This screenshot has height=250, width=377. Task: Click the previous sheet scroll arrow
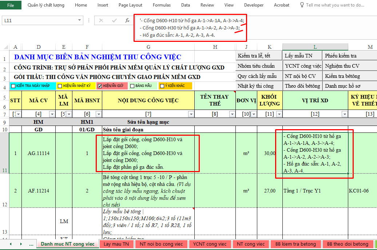(x=11, y=244)
